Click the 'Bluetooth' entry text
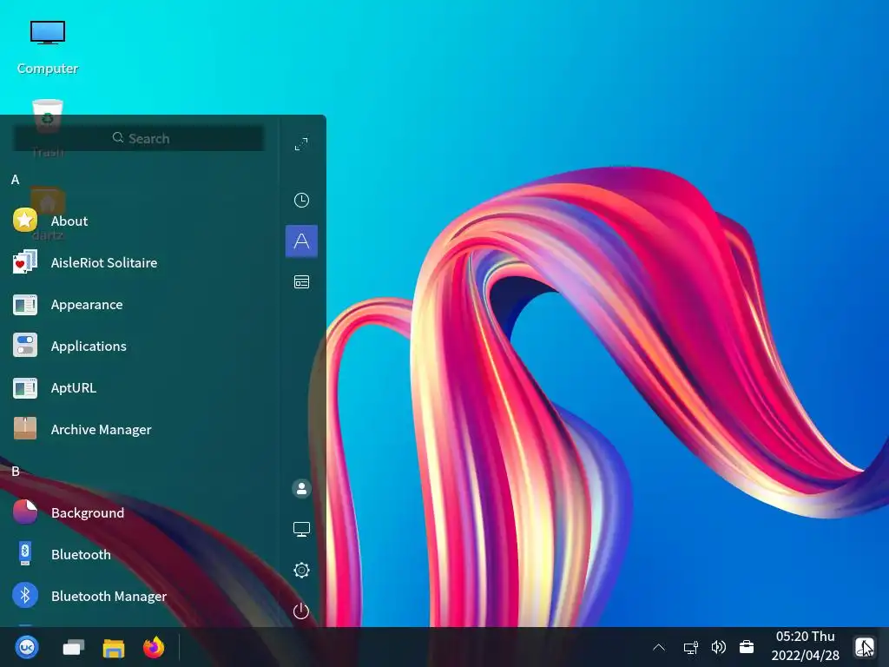Image resolution: width=889 pixels, height=667 pixels. coord(81,555)
